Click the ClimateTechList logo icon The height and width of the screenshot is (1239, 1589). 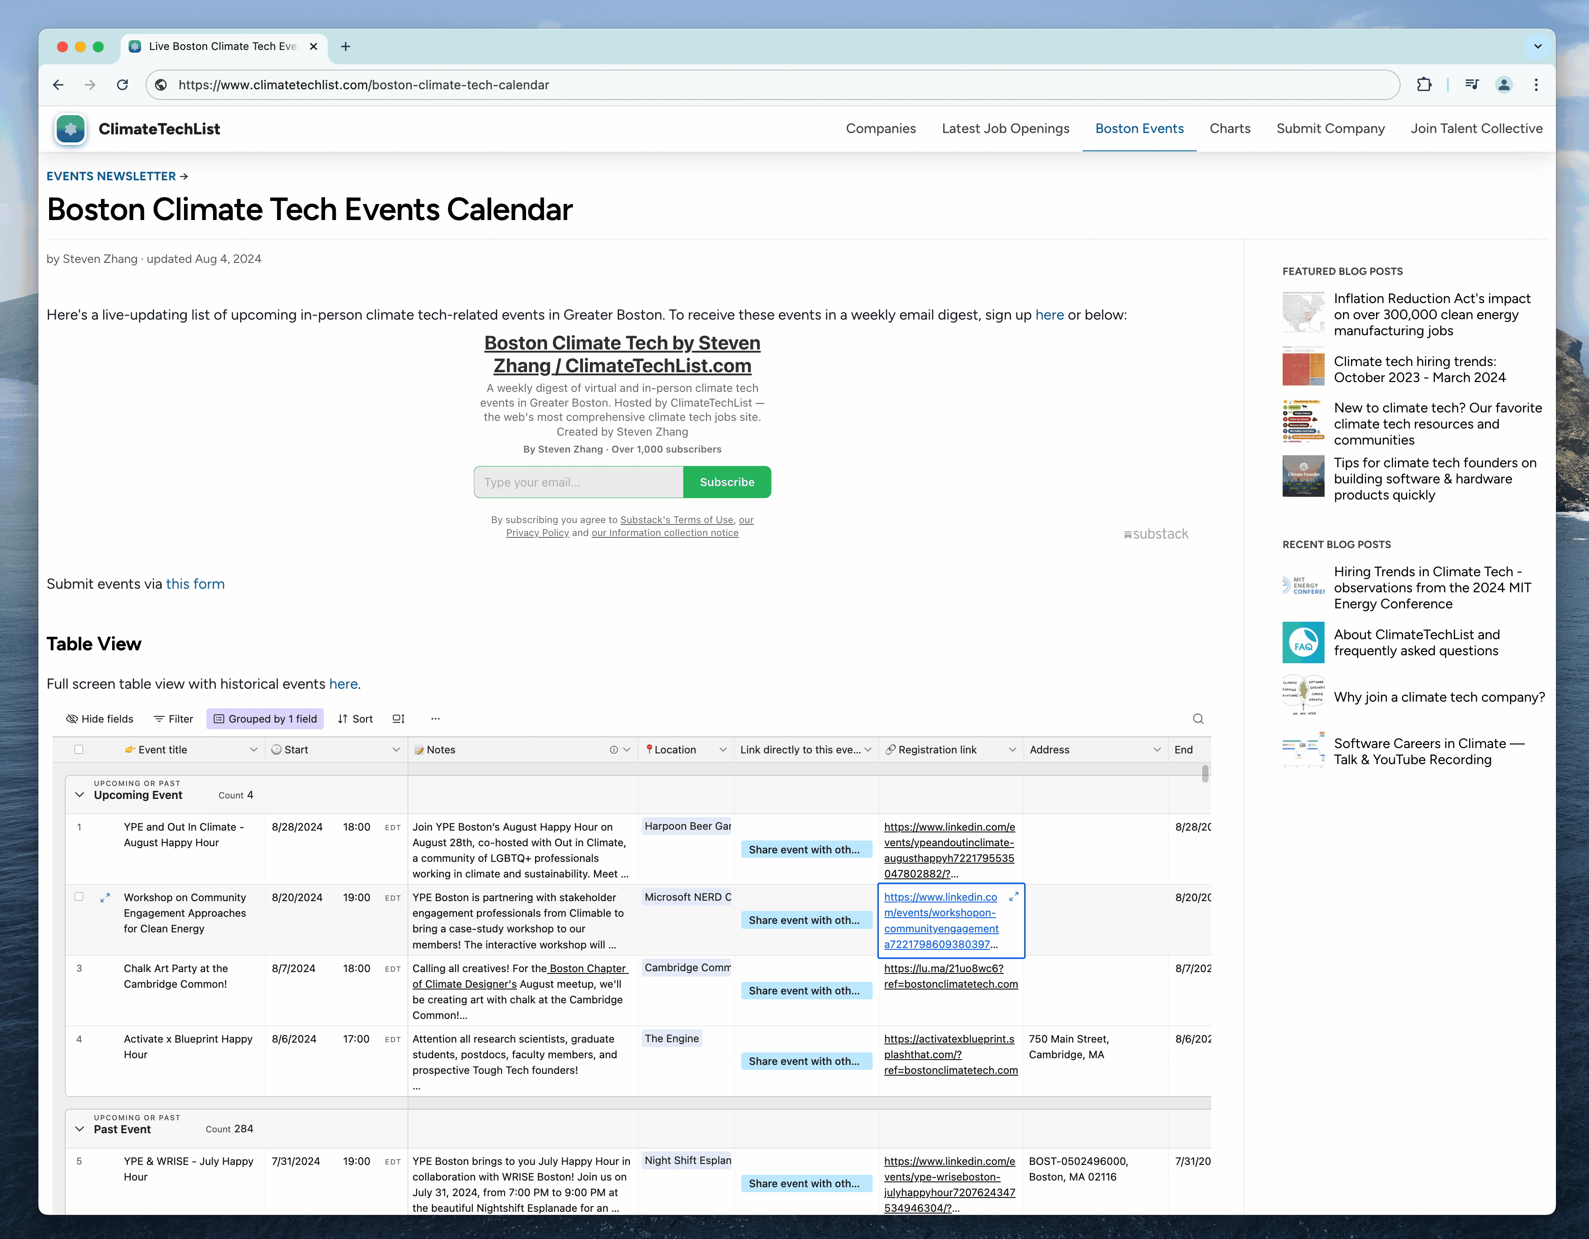pyautogui.click(x=71, y=129)
